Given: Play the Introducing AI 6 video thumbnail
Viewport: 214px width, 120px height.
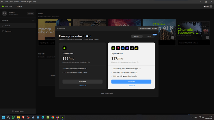Looking at the screenshot, I should [x=173, y=37].
